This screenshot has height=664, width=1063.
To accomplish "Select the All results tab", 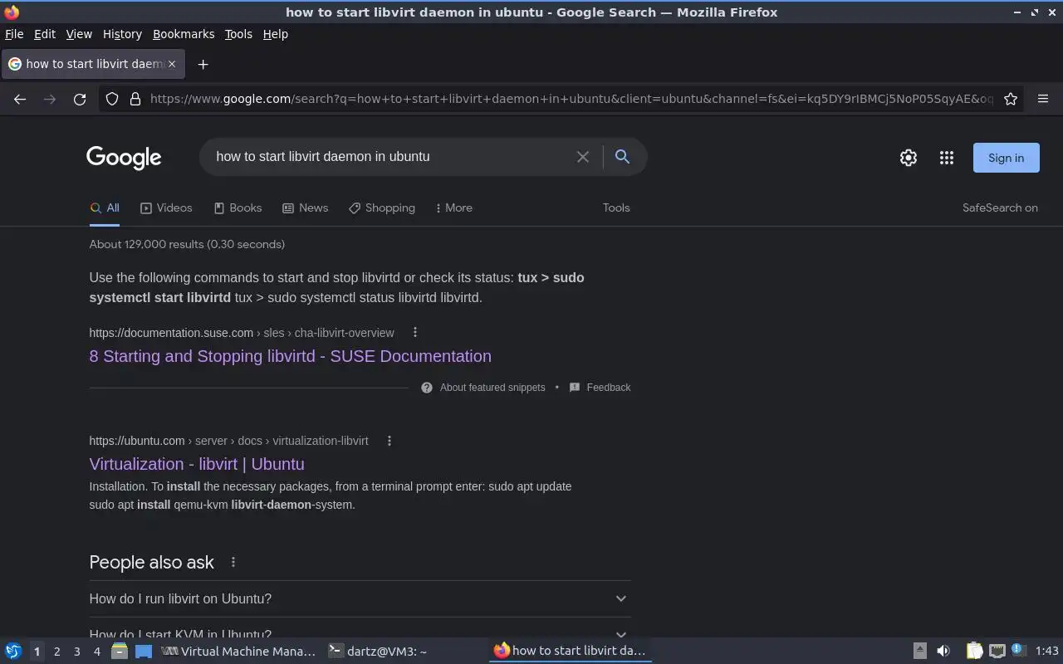I will [105, 208].
